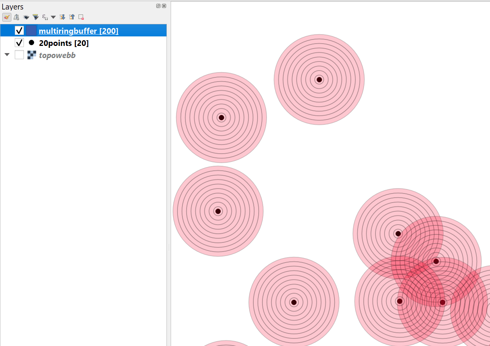Open the Manage Map Themes eye icon

tap(26, 17)
